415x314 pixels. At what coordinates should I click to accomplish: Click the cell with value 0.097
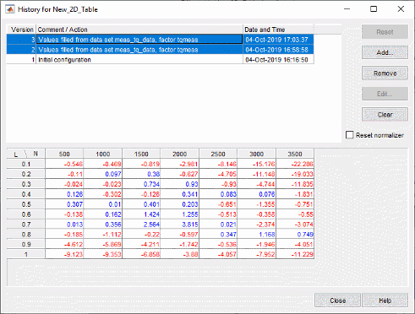tap(103, 174)
